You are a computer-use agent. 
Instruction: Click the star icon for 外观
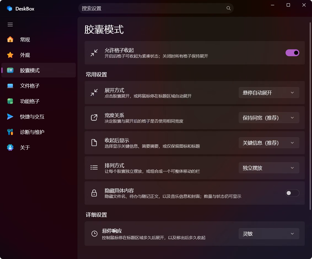pyautogui.click(x=10, y=55)
